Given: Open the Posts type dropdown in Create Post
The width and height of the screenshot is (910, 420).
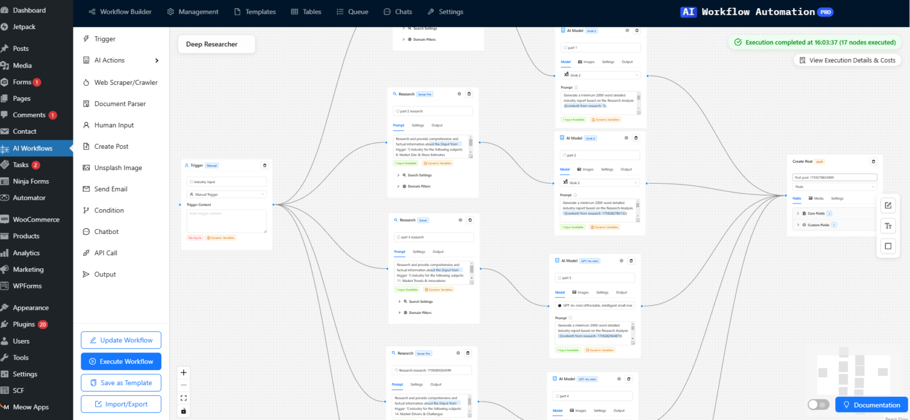Looking at the screenshot, I should click(x=835, y=187).
